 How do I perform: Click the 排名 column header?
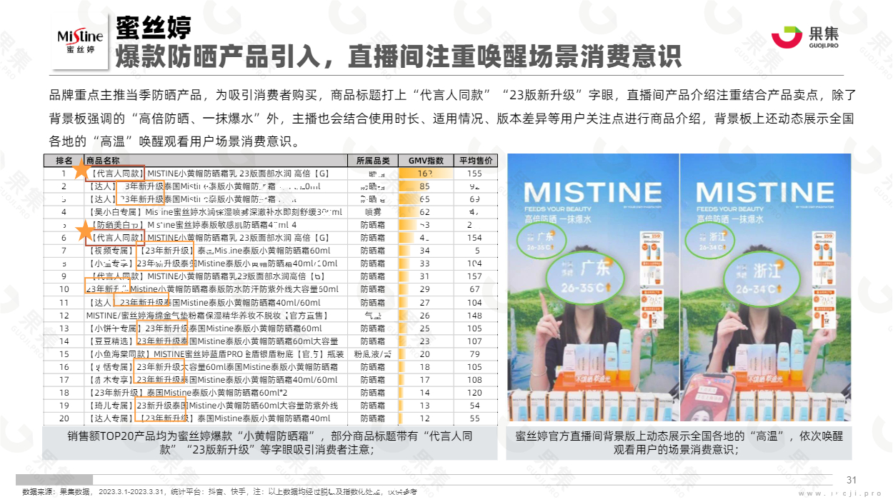[x=64, y=161]
